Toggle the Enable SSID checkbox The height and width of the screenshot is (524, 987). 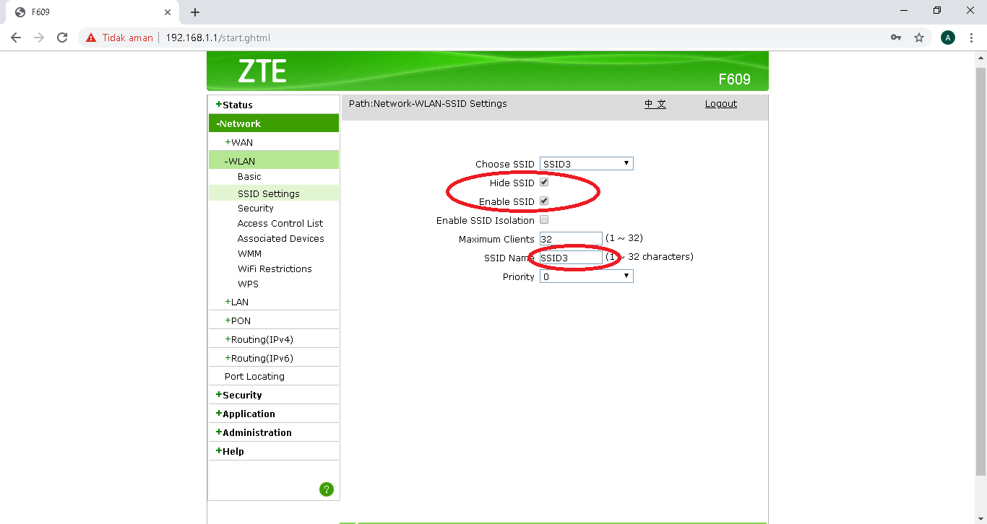coord(544,201)
